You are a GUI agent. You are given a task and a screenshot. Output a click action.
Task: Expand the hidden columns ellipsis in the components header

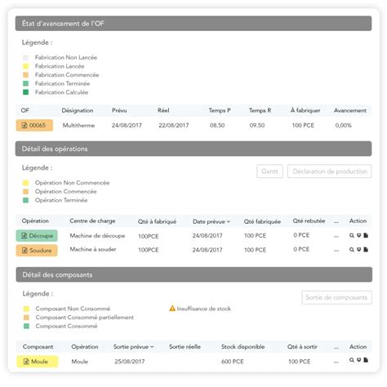336,348
